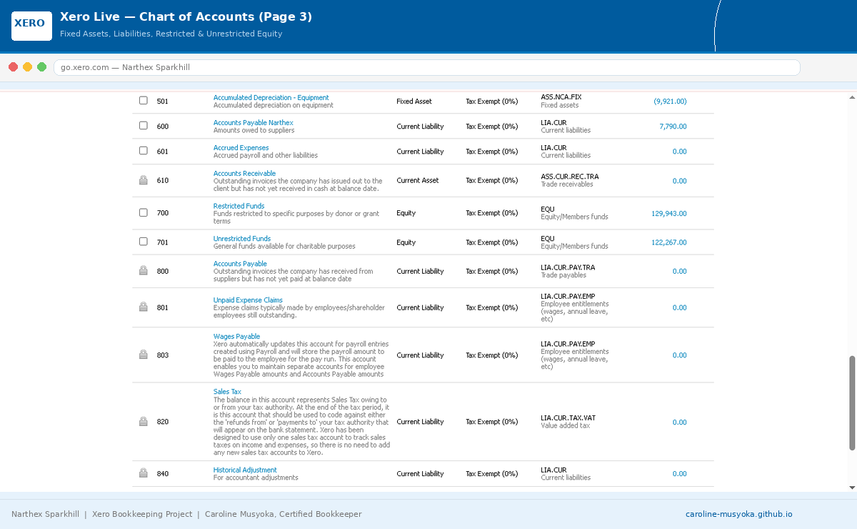Screen dimensions: 857x529
Task: Open the Accounts Receivable account
Action: pyautogui.click(x=244, y=174)
